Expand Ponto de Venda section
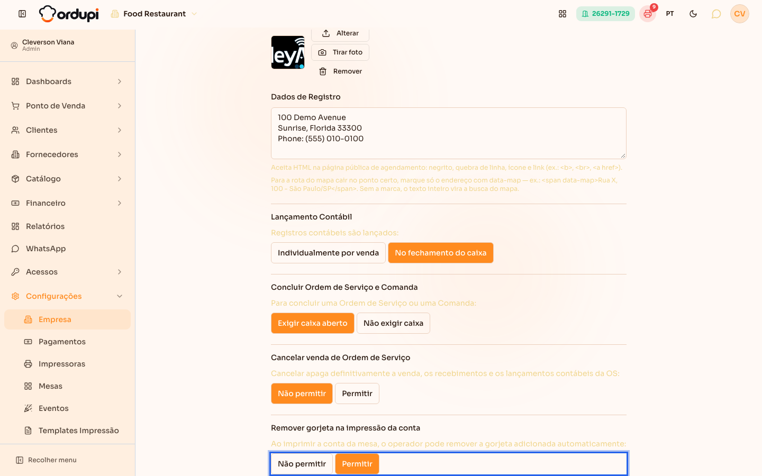 click(68, 106)
